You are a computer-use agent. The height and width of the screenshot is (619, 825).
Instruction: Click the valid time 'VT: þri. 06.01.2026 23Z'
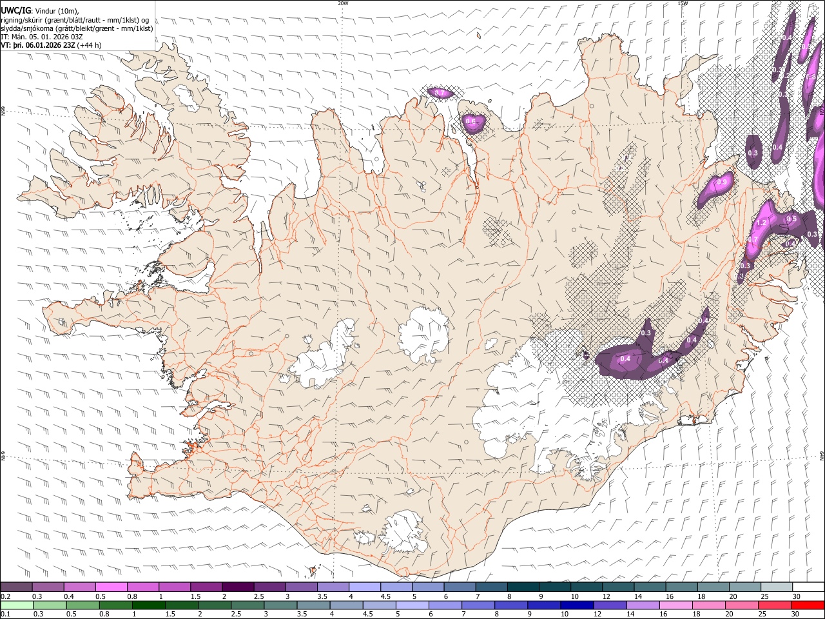pos(37,45)
